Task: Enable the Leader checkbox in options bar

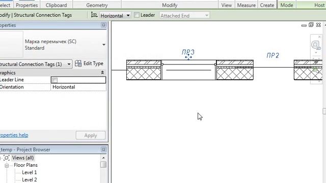Action: [x=137, y=15]
